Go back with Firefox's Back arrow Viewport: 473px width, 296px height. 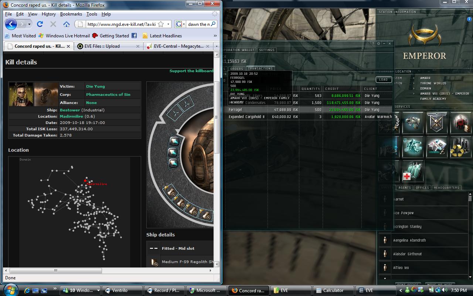11,24
